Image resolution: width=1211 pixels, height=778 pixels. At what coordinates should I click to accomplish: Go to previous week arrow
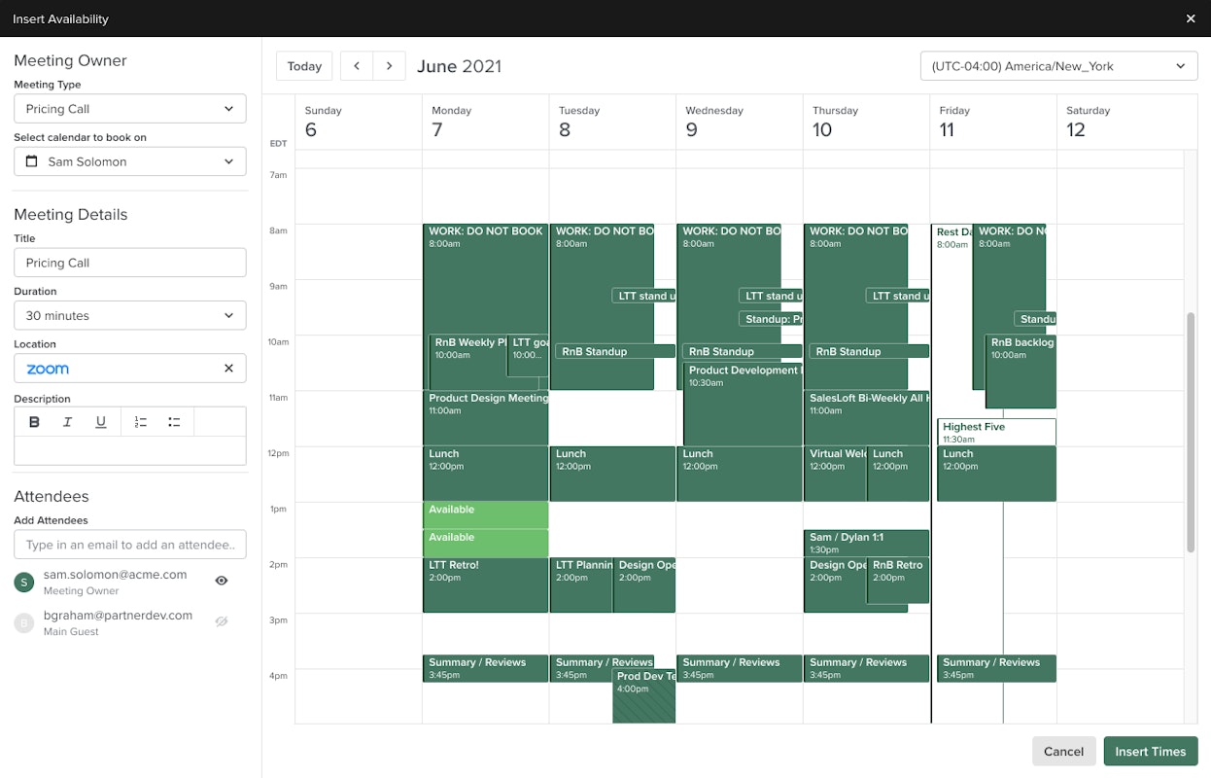coord(357,66)
